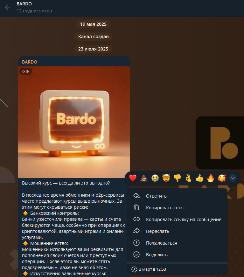Click the '12 подписчиков' subscriber count
This screenshot has height=277, width=244.
coord(34,11)
